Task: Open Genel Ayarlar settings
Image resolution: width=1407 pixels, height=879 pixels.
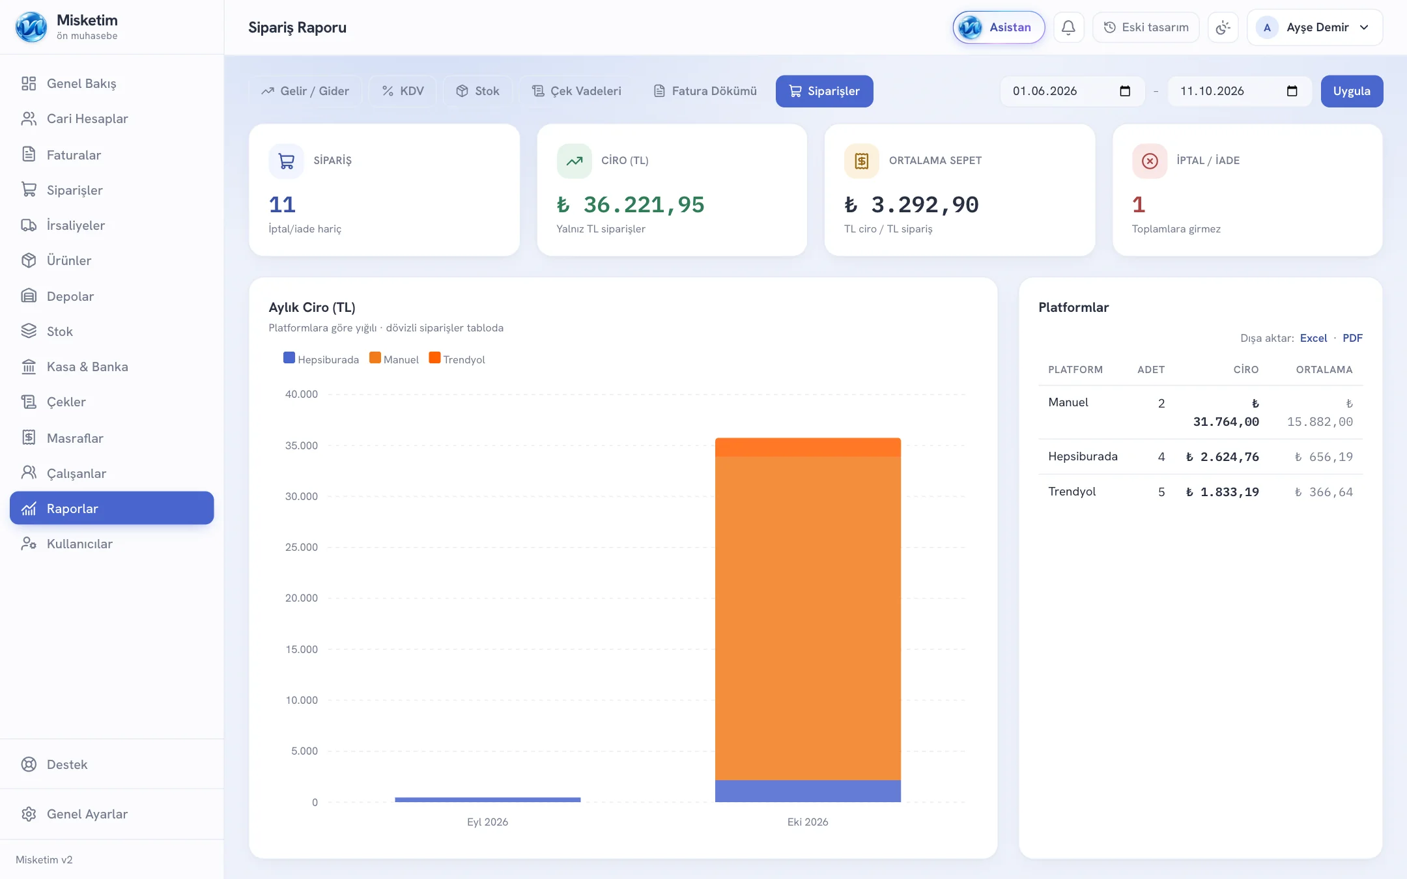Action: [x=111, y=814]
